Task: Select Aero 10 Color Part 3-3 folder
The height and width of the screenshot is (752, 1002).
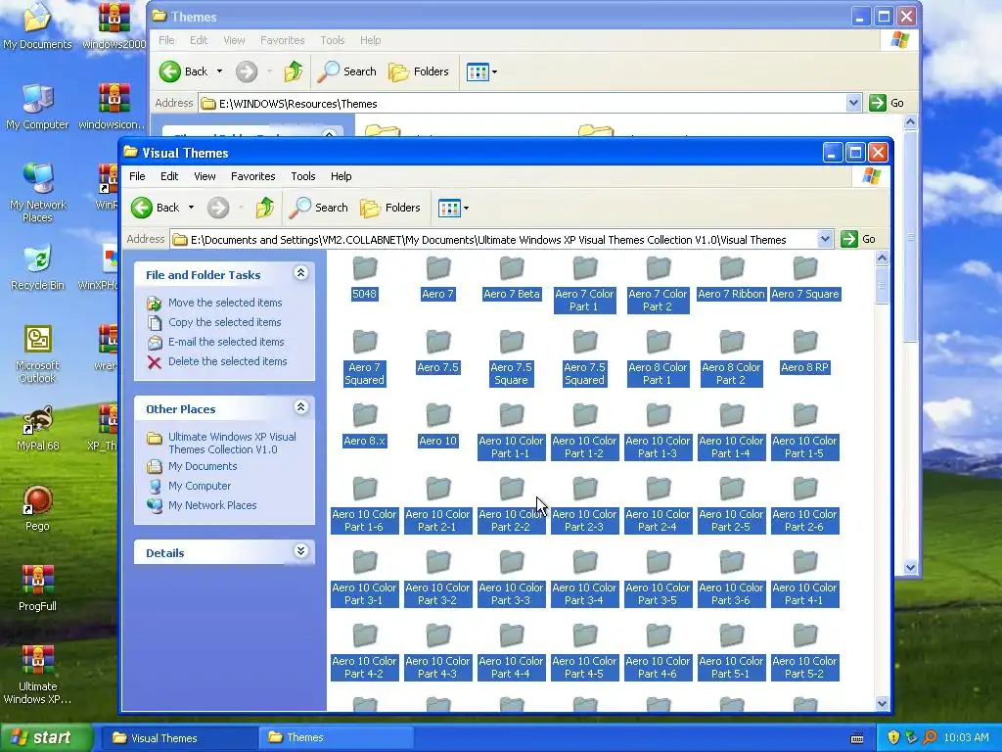Action: tap(511, 579)
